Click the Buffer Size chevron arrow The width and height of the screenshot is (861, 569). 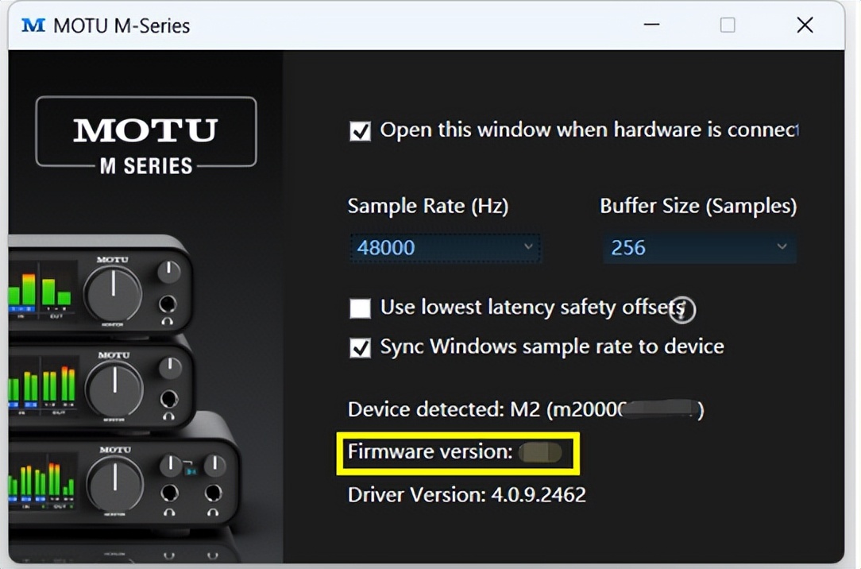tap(782, 247)
